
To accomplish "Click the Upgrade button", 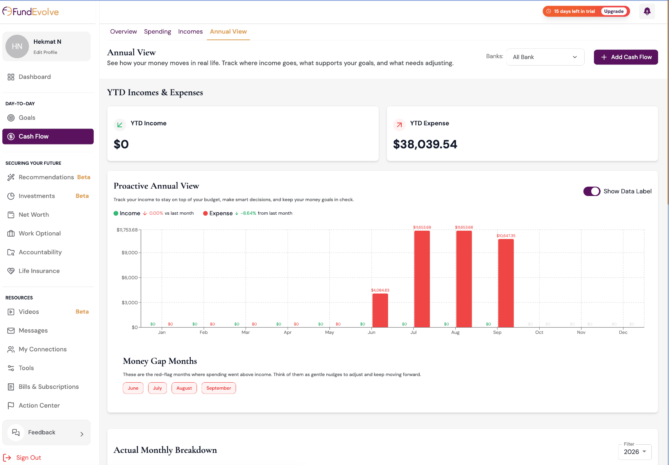I will click(614, 11).
